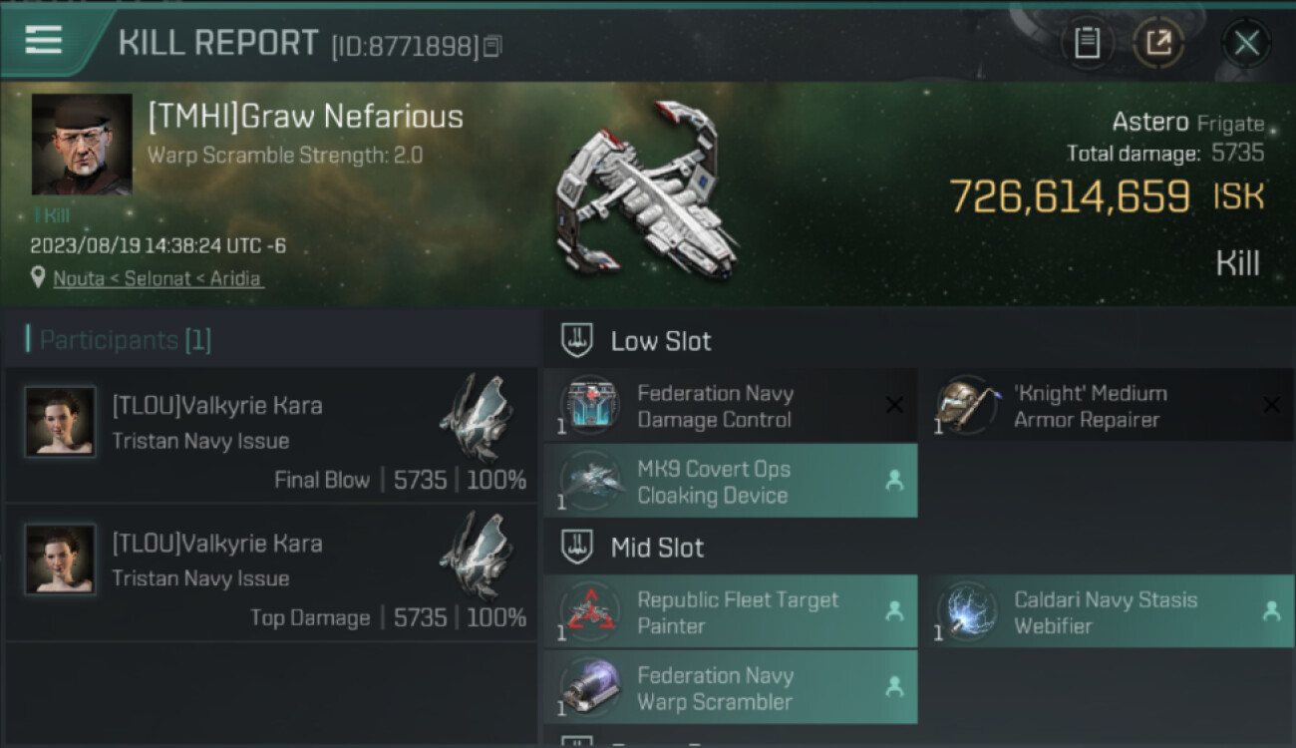
Task: Open Valkyrie Kara Final Blow entry
Action: coord(271,436)
